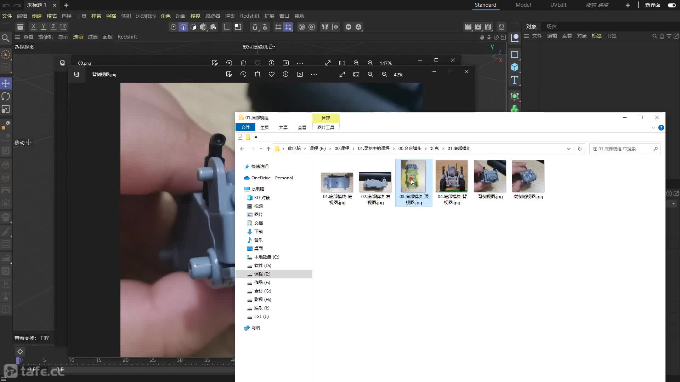Expand the 00.合金弹头 breadcrumb arrow
The image size is (680, 382).
click(x=426, y=149)
